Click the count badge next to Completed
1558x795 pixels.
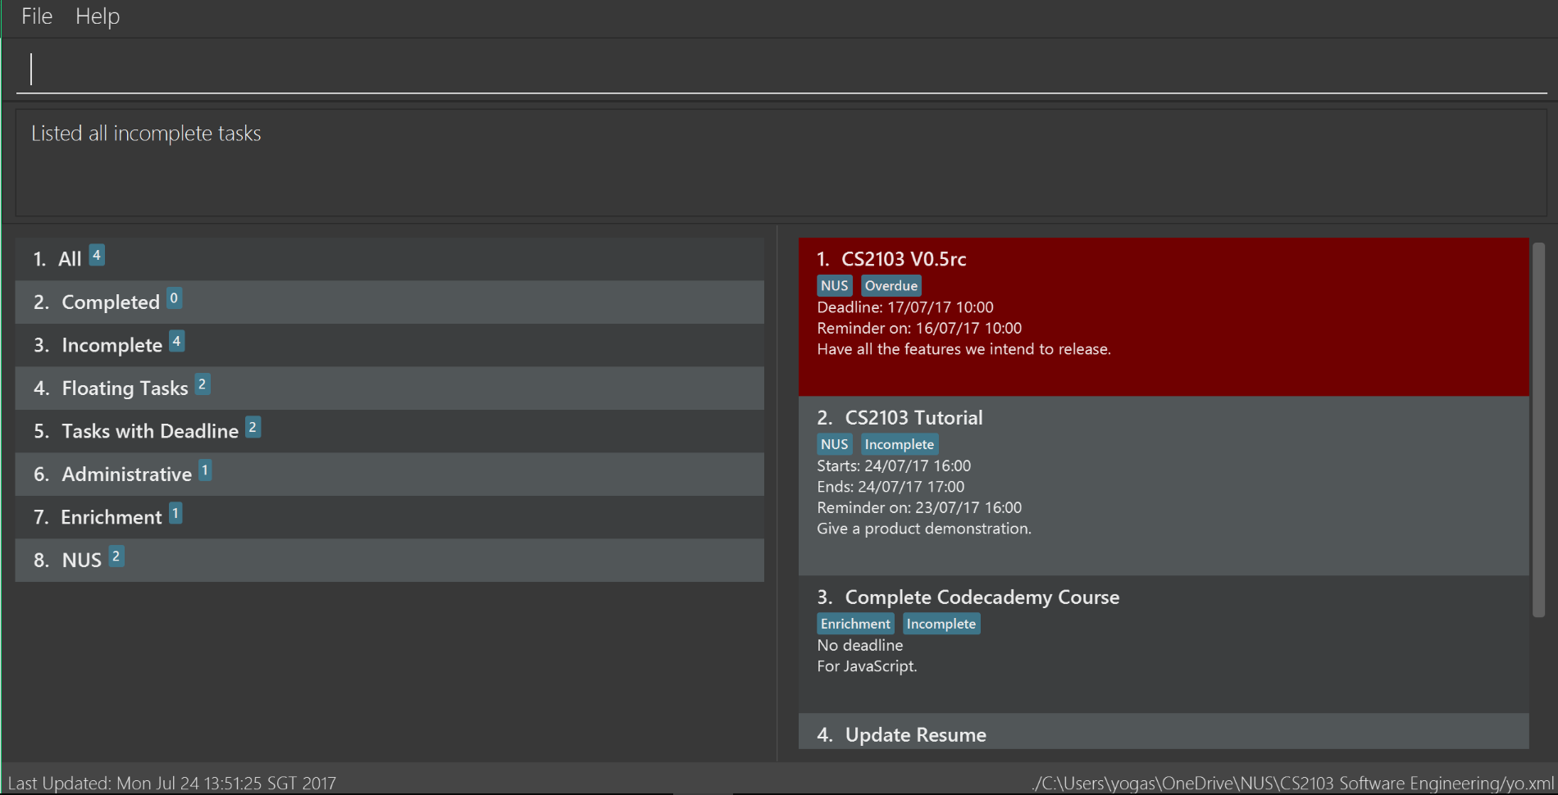click(x=174, y=298)
